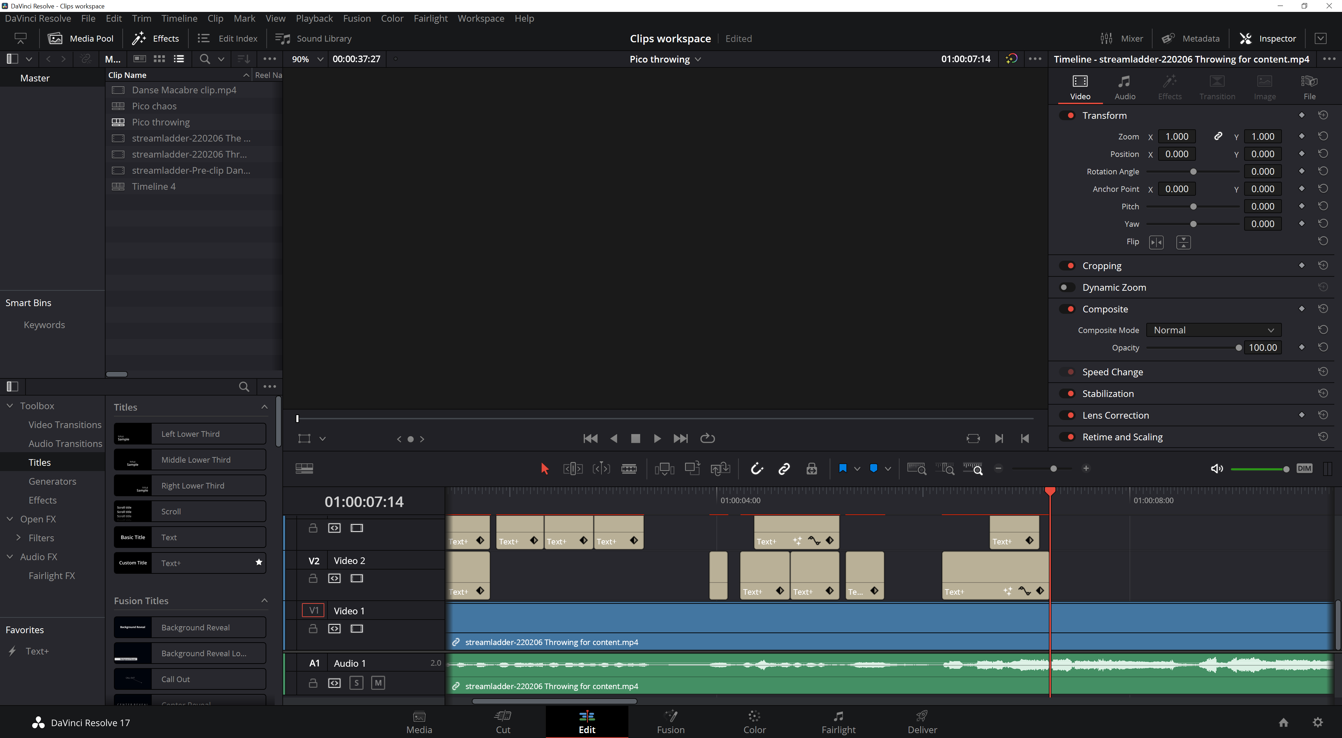This screenshot has height=738, width=1342.
Task: Open the Mixer panel
Action: click(1121, 38)
